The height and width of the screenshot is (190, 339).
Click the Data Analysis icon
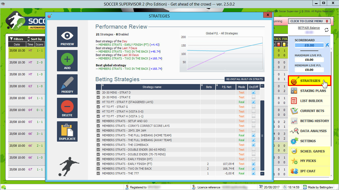pos(294,131)
